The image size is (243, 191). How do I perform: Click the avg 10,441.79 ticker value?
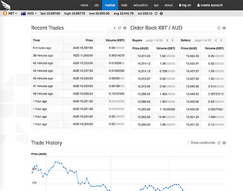(123, 14)
